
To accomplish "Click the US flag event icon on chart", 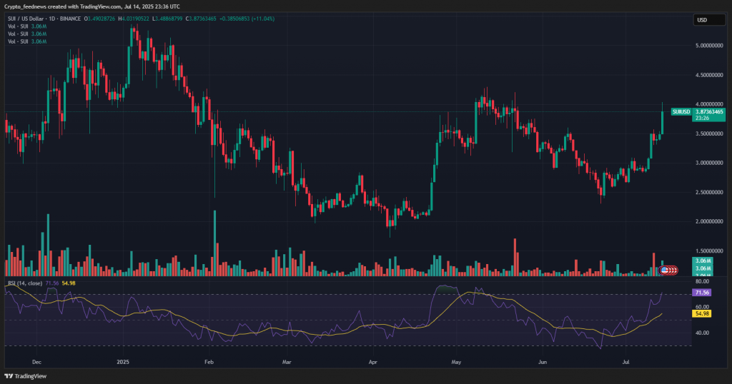I will click(664, 270).
